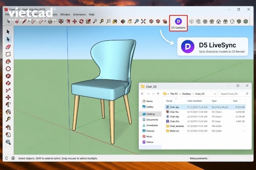
Task: Open Videos in explorer navigation pane
Action: pos(148,142)
